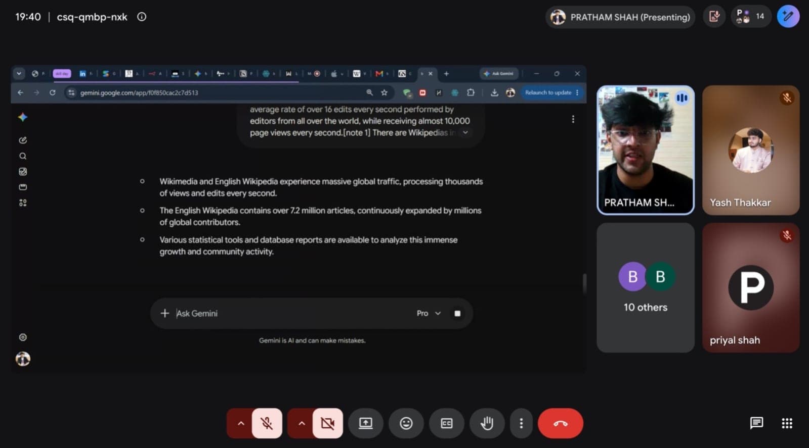This screenshot has width=809, height=448.
Task: Click the browser forward arrow
Action: coord(36,92)
